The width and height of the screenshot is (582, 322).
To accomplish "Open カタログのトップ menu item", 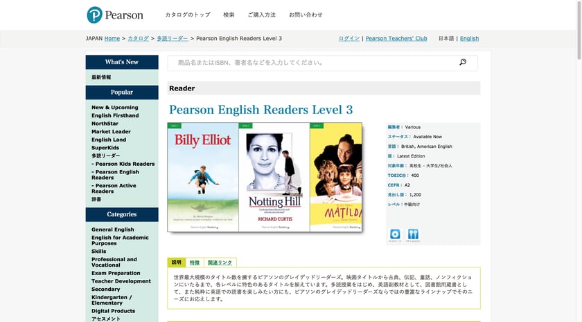I will (x=188, y=15).
